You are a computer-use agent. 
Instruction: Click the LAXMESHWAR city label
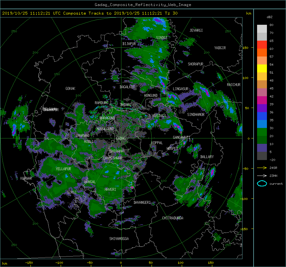[112, 158]
